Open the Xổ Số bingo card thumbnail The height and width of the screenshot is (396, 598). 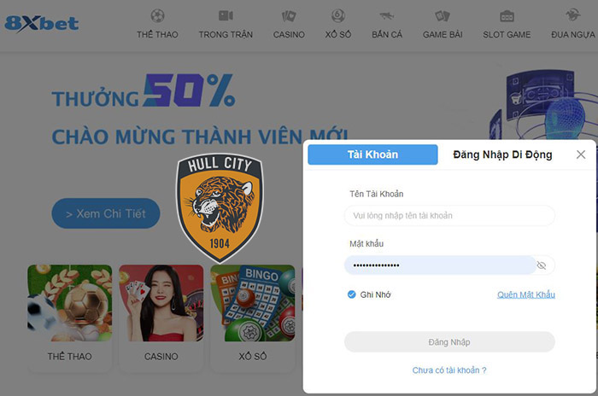[x=253, y=303]
